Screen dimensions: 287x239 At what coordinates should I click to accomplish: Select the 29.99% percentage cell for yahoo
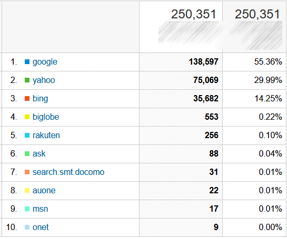point(254,80)
